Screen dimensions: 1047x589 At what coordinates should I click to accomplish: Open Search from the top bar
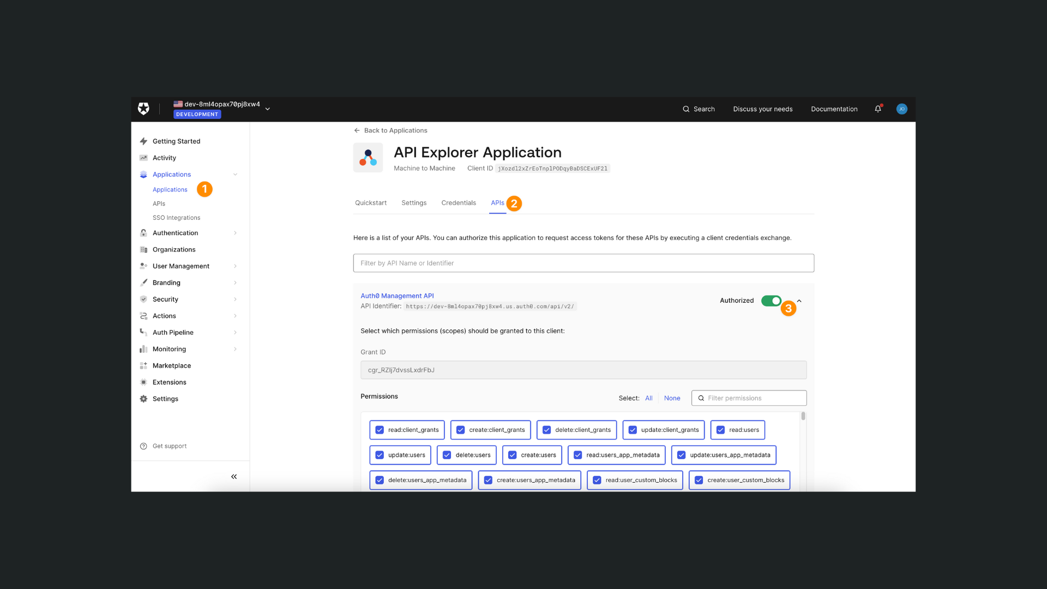699,109
